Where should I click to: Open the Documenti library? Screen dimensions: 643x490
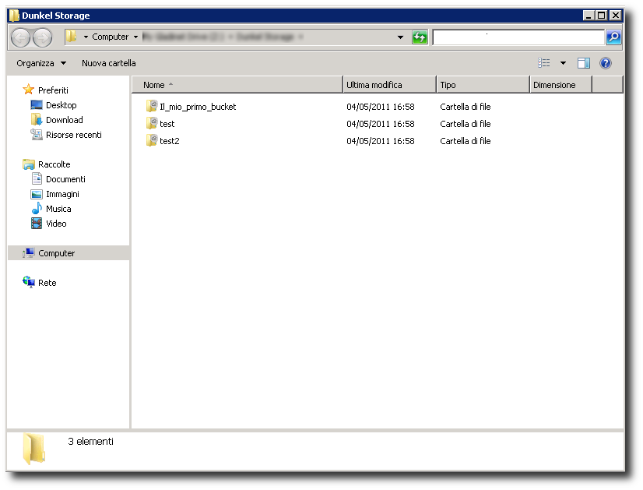65,179
